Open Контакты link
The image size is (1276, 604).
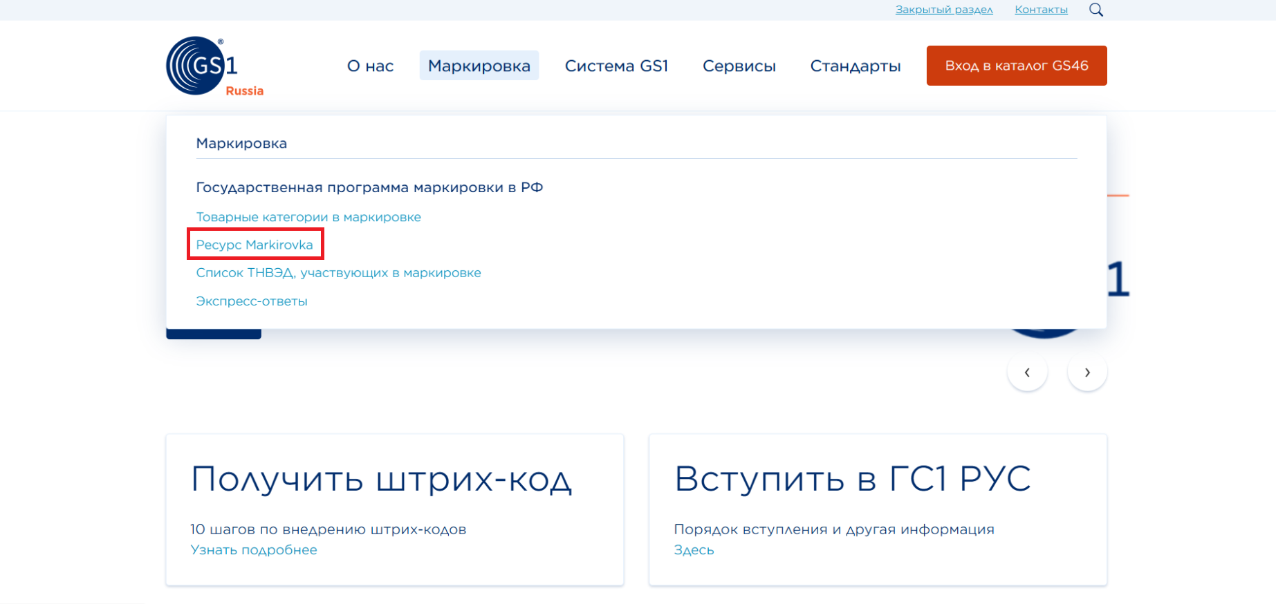tap(1041, 10)
